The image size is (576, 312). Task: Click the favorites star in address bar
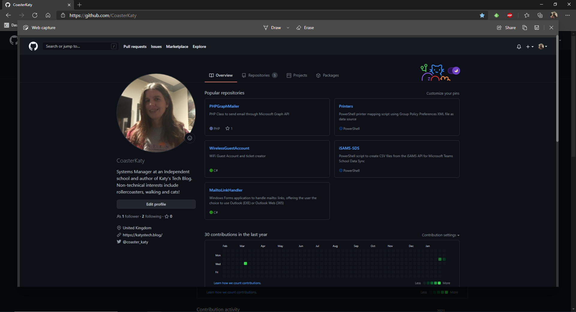tap(482, 15)
